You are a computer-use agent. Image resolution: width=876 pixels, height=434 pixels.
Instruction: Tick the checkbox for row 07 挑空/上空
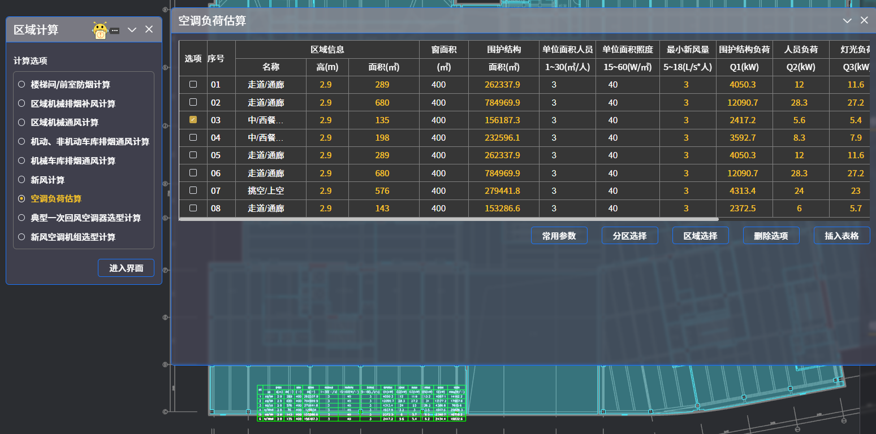pyautogui.click(x=193, y=190)
